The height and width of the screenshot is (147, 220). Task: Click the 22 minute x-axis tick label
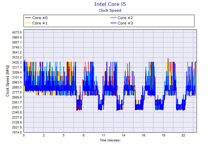pyautogui.click(x=183, y=135)
